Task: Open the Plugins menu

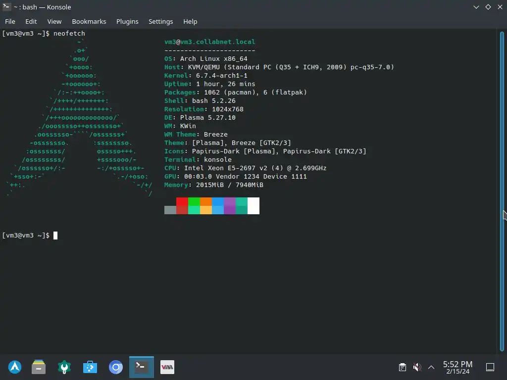Action: [127, 21]
